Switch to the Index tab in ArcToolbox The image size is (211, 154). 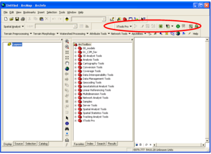90,143
